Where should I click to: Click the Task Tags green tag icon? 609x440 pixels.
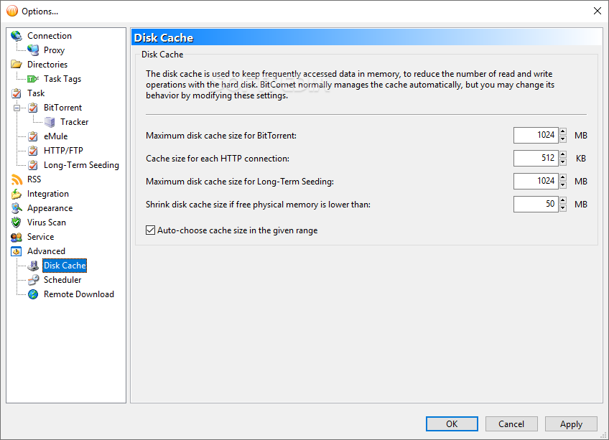pos(33,79)
